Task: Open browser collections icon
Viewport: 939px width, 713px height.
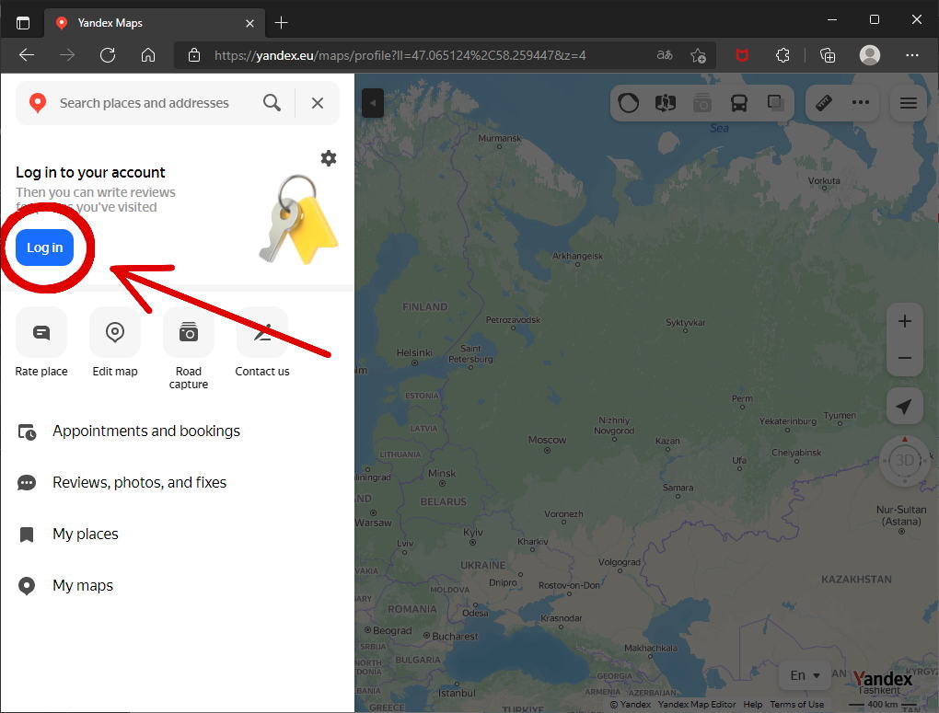Action: 828,56
